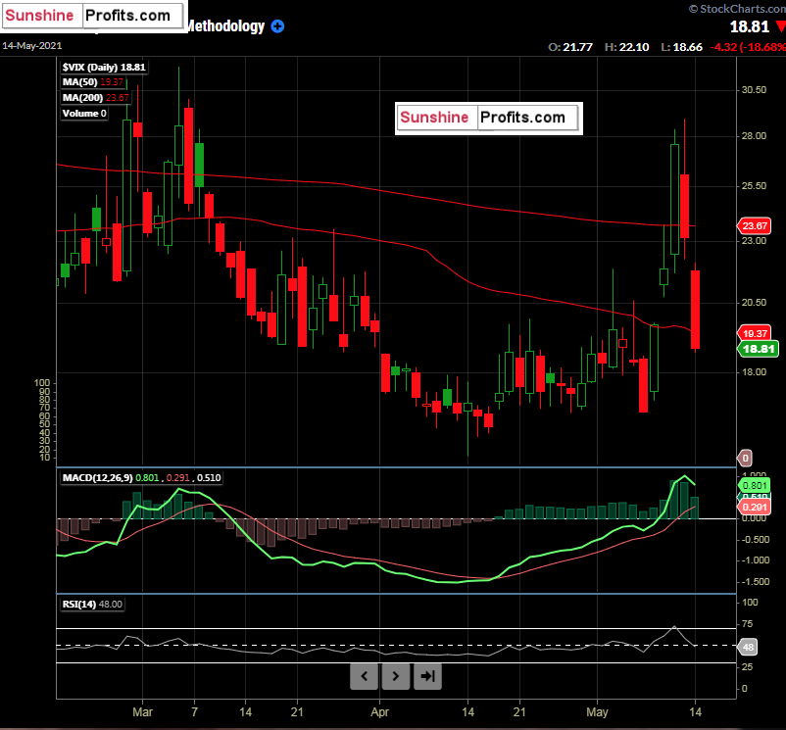Click the 30.50 price axis label

(x=754, y=90)
